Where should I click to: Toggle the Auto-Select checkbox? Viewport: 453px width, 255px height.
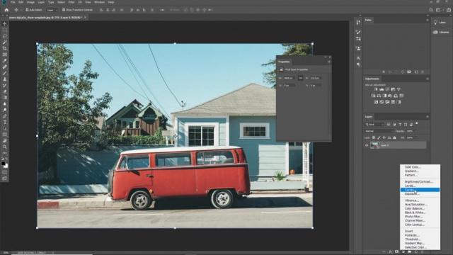[x=27, y=10]
